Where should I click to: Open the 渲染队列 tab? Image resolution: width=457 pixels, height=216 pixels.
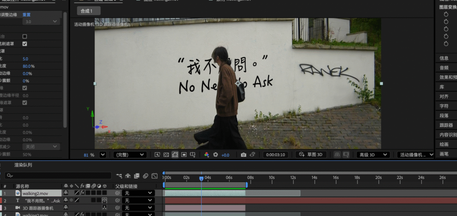pyautogui.click(x=23, y=165)
